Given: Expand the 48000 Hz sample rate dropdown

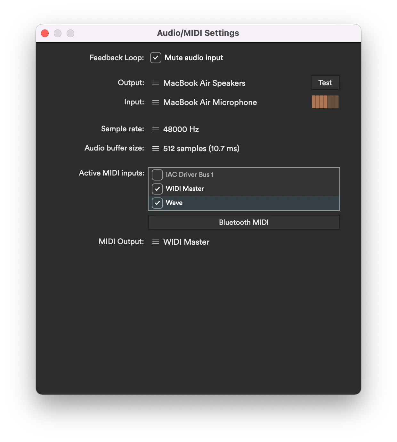Looking at the screenshot, I should [181, 129].
